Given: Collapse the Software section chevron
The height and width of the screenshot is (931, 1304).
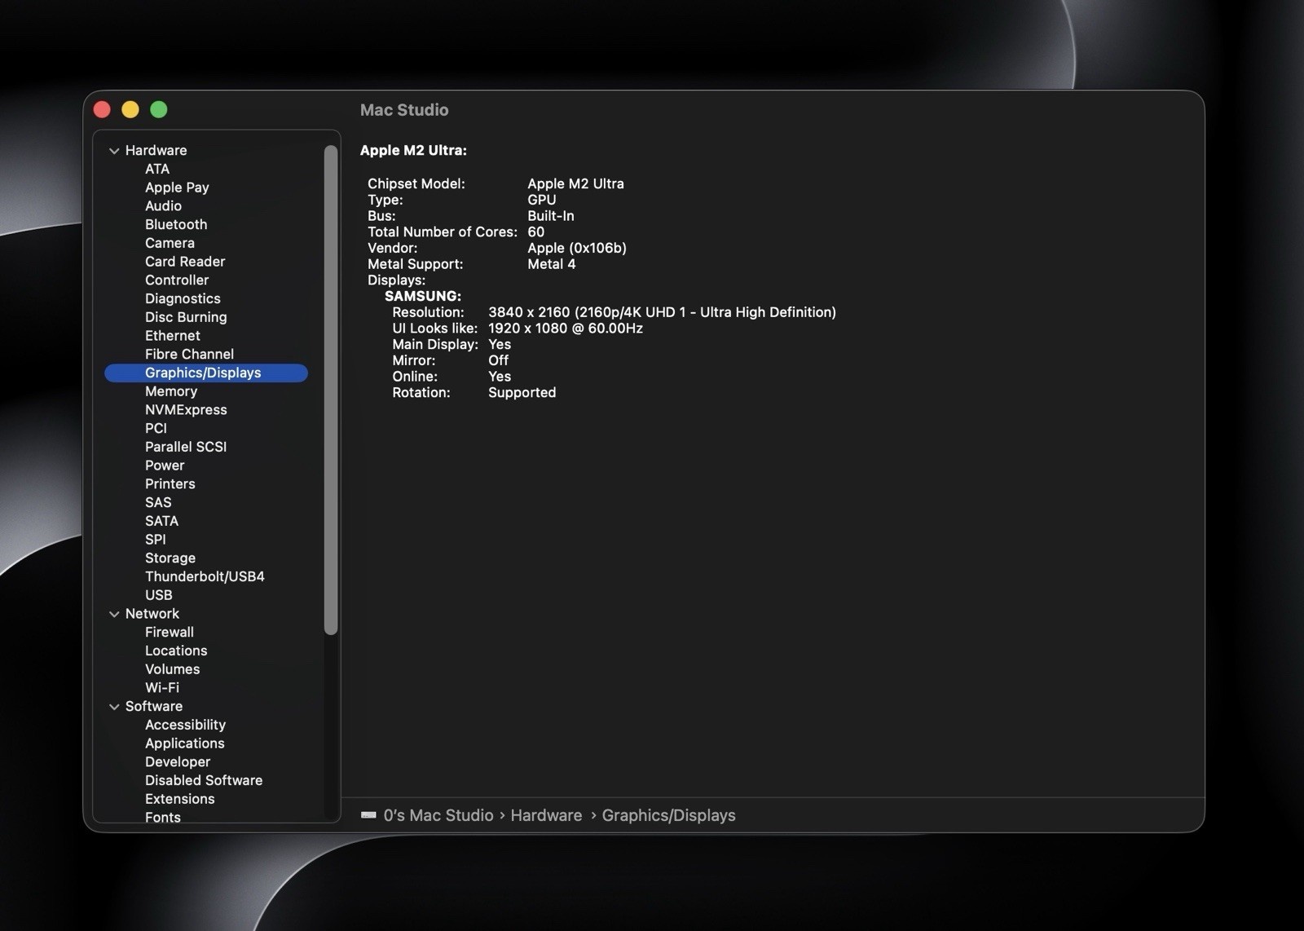Looking at the screenshot, I should point(114,707).
